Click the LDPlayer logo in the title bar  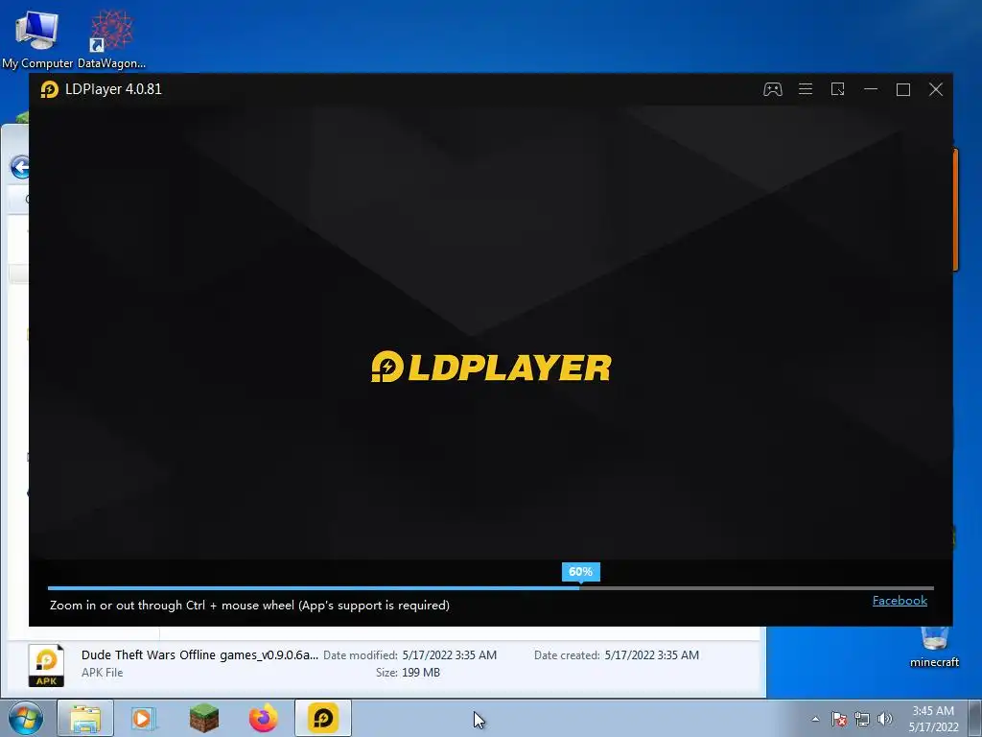click(x=50, y=89)
